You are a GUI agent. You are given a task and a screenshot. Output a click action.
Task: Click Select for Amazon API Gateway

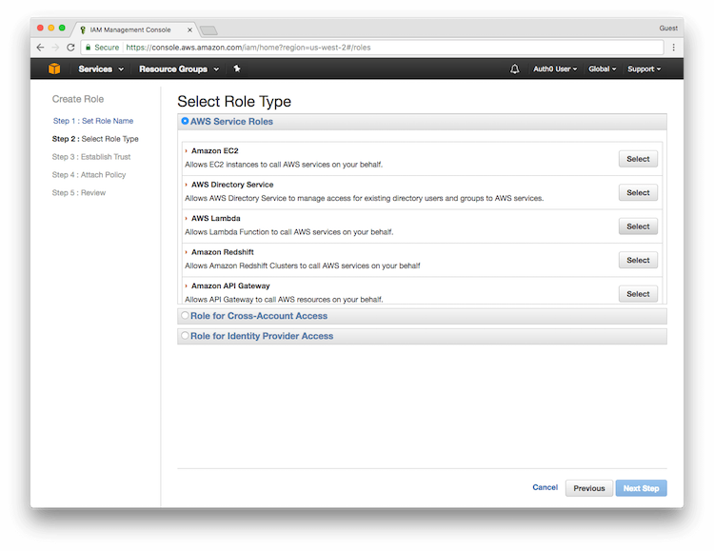pyautogui.click(x=638, y=294)
